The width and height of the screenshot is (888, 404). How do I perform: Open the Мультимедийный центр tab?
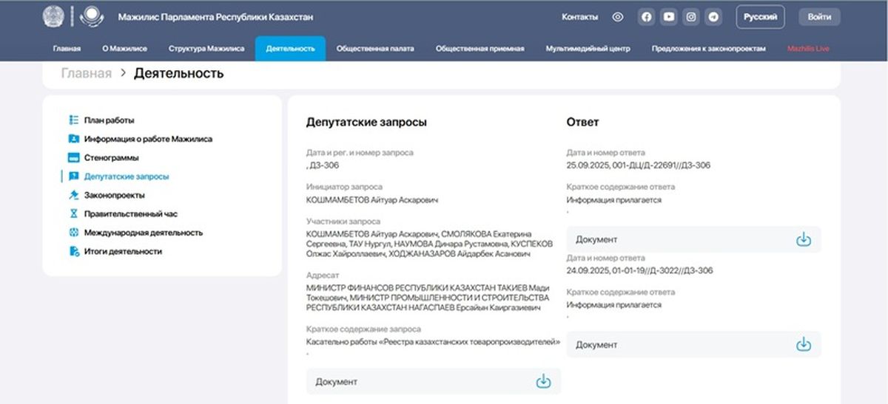pos(588,49)
